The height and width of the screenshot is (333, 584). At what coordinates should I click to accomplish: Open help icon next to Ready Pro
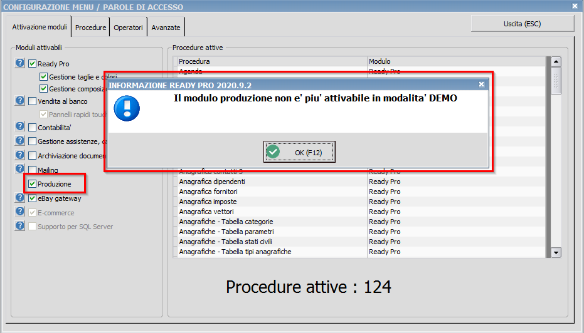[x=19, y=63]
